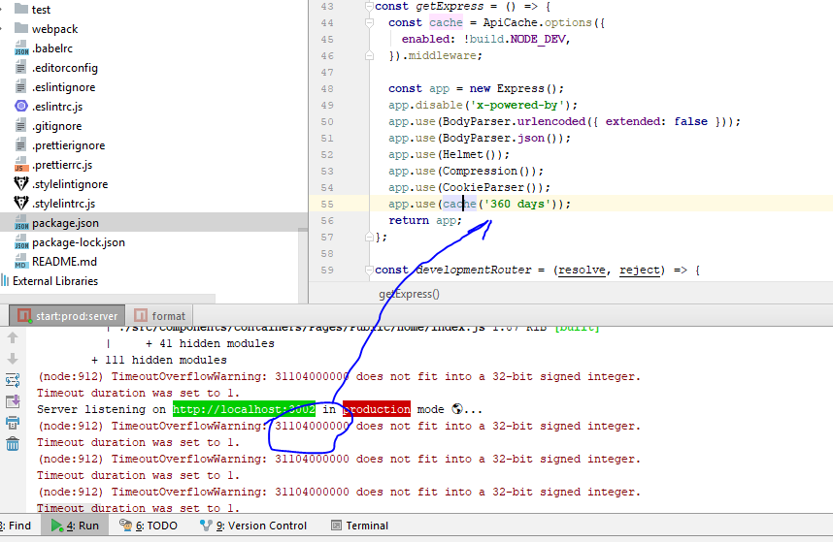833x542 pixels.
Task: Click 'app.use(Compression());' on line 53
Action: pos(466,171)
